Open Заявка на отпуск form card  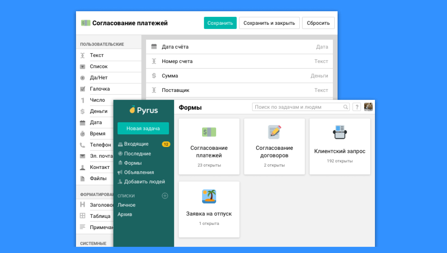[209, 209]
